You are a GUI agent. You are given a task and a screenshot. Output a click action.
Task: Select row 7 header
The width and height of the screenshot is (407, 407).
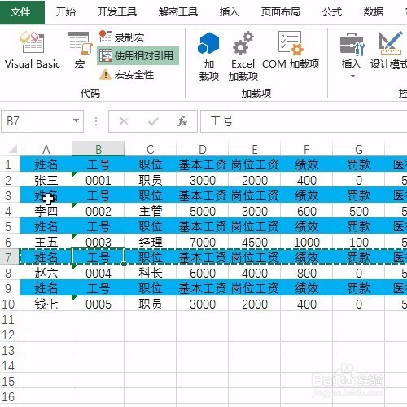[x=9, y=257]
